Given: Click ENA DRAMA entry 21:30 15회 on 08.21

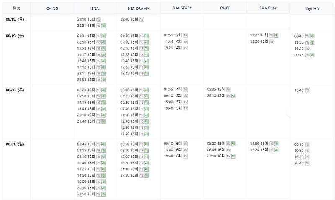Looking at the screenshot, I should (x=129, y=169).
